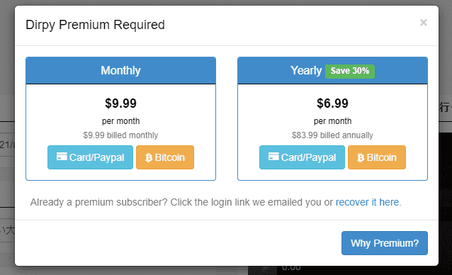
Task: Click the "$83.99 billed annually" text
Action: coord(333,135)
